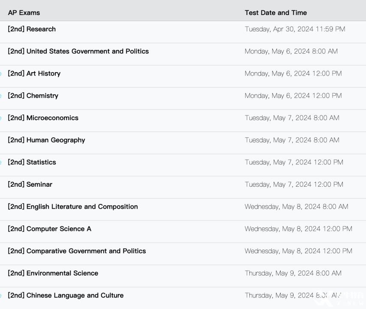Click the Monday, May 6, 2024 8:00 AM date
This screenshot has height=309, width=366.
[291, 51]
